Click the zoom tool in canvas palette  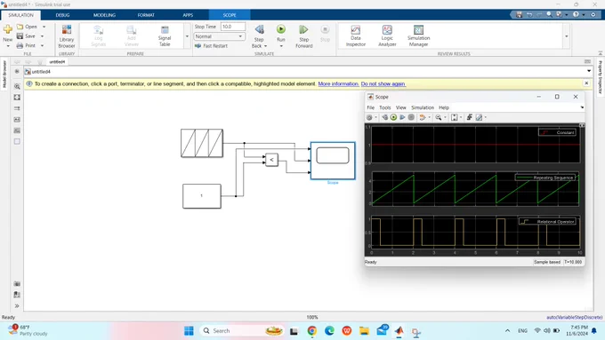point(17,86)
